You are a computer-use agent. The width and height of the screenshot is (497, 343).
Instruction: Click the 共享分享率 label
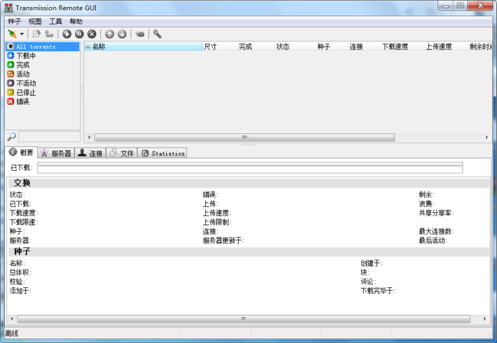click(436, 213)
